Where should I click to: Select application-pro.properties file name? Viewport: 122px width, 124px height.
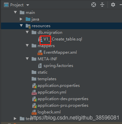pyautogui.click(x=63, y=105)
